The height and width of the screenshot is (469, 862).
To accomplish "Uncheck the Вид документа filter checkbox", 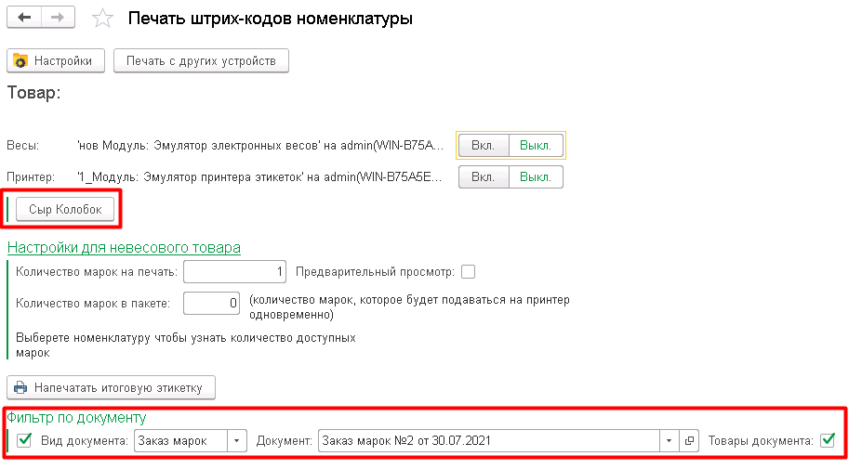I will (x=24, y=440).
